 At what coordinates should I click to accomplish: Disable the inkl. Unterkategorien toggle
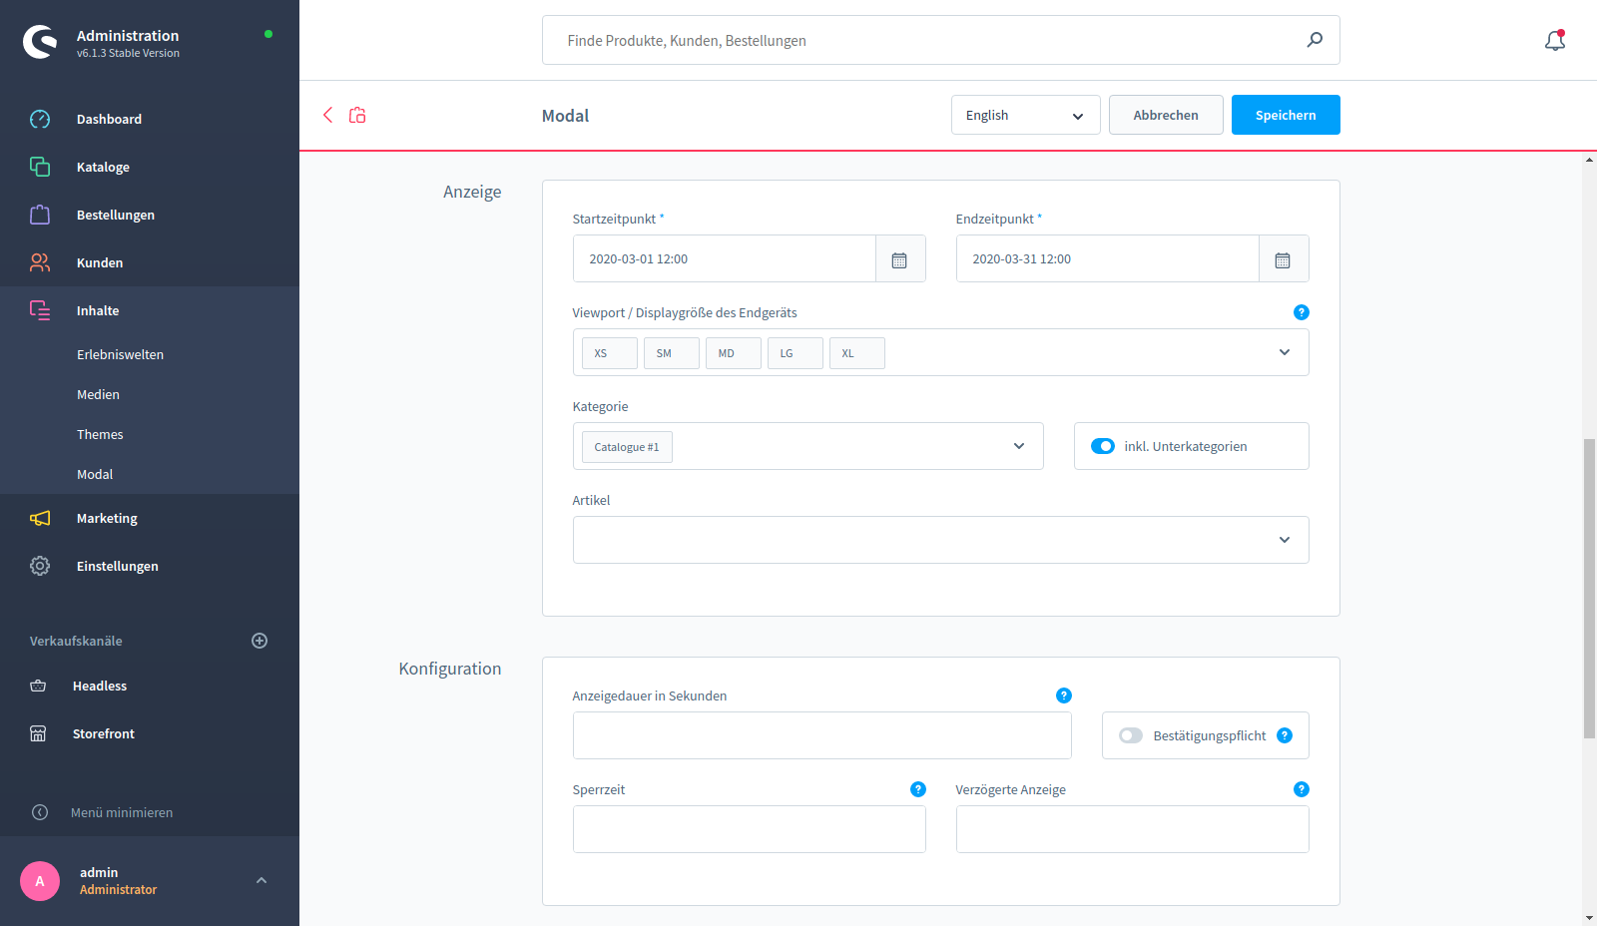[1103, 446]
